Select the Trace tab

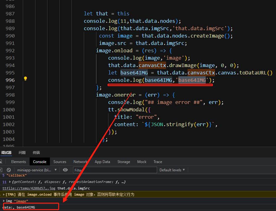[x=158, y=162]
